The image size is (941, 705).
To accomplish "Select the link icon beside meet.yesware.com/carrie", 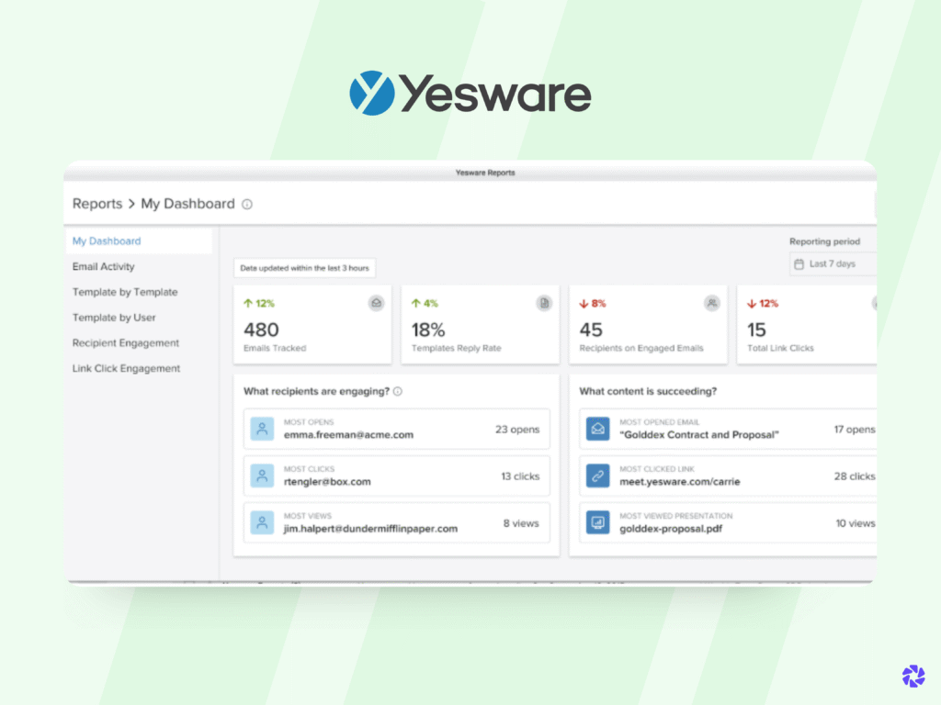I will coord(597,476).
